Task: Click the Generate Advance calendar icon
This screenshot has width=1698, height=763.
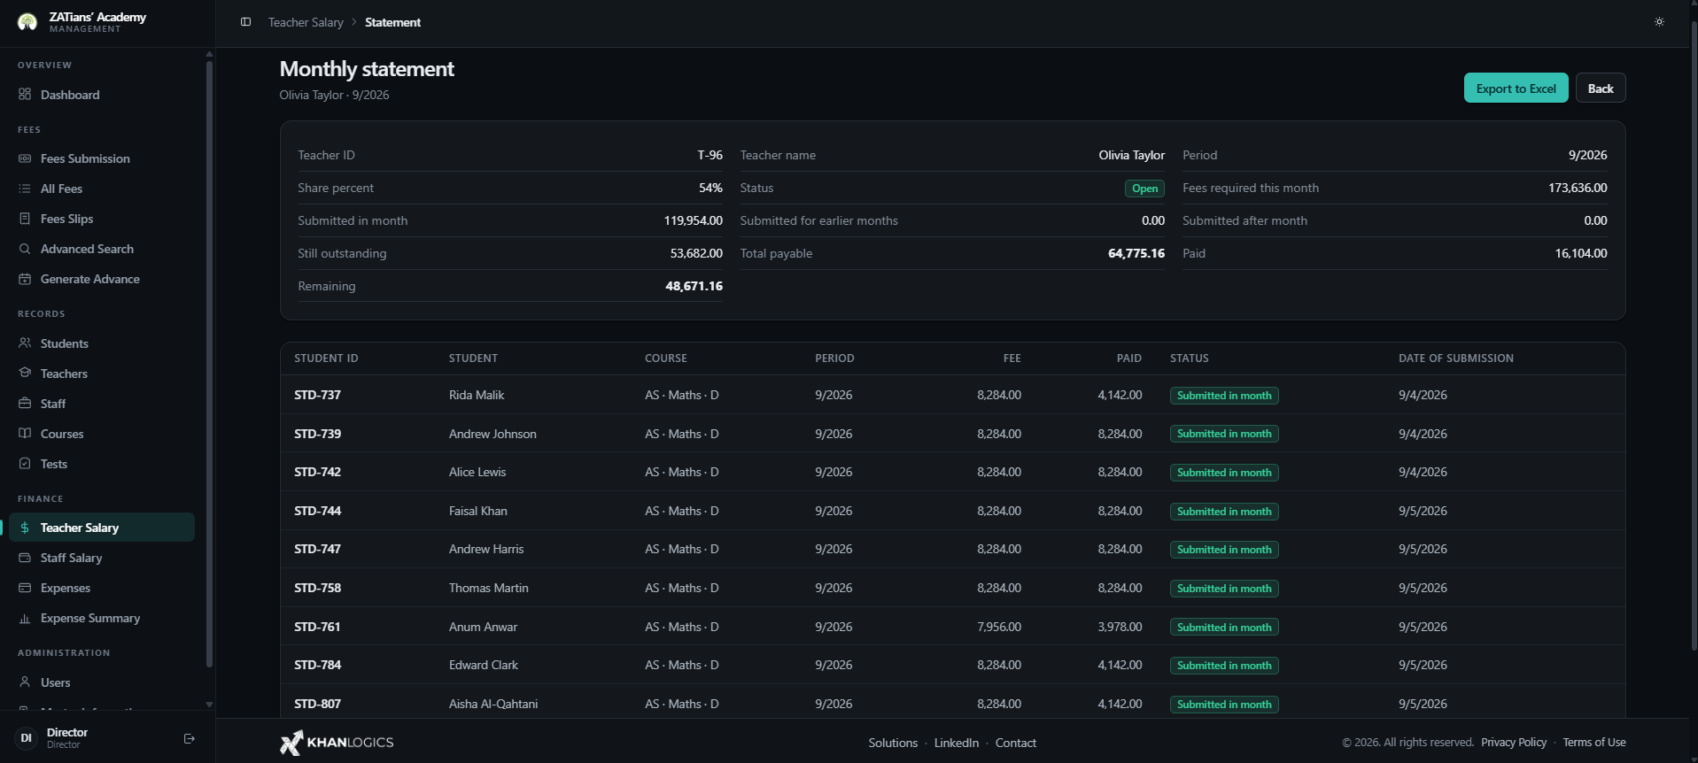Action: click(x=25, y=279)
